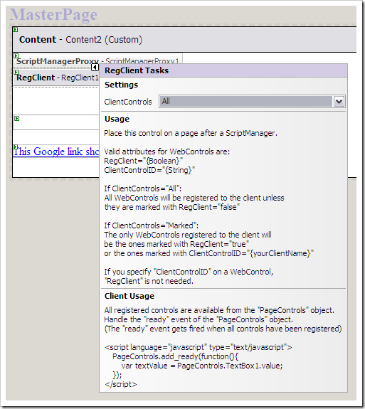
Task: Click green glyph on Content2 header
Action: pyautogui.click(x=16, y=29)
